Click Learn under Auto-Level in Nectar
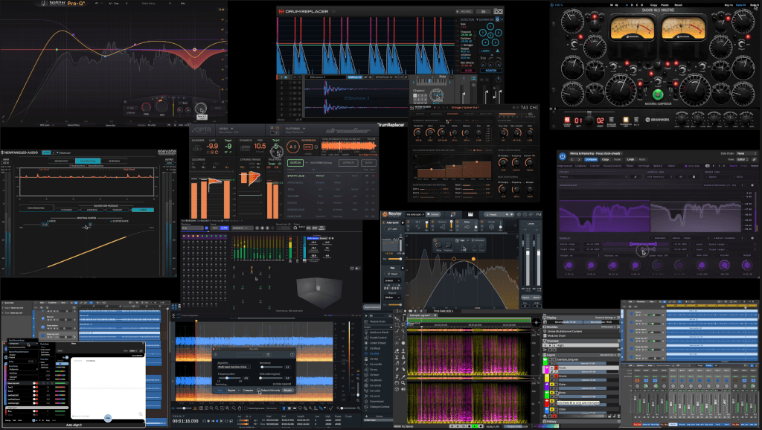 [393, 229]
